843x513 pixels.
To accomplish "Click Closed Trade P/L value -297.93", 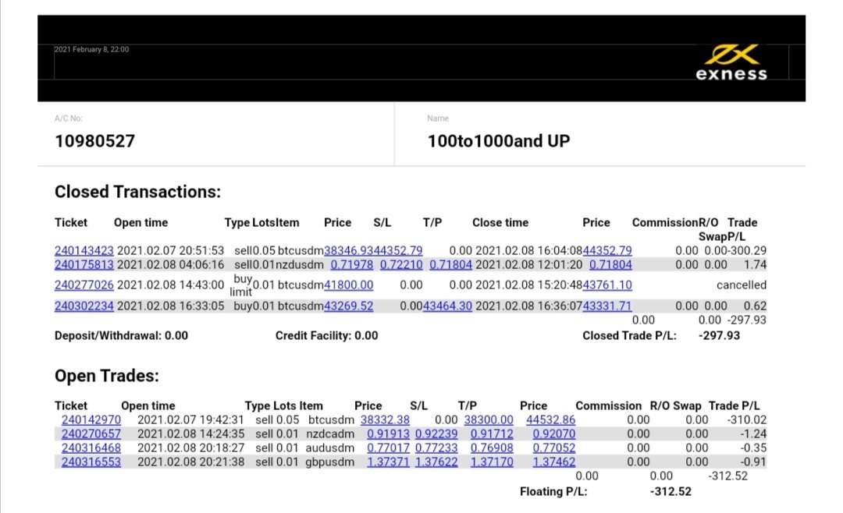I will (720, 335).
